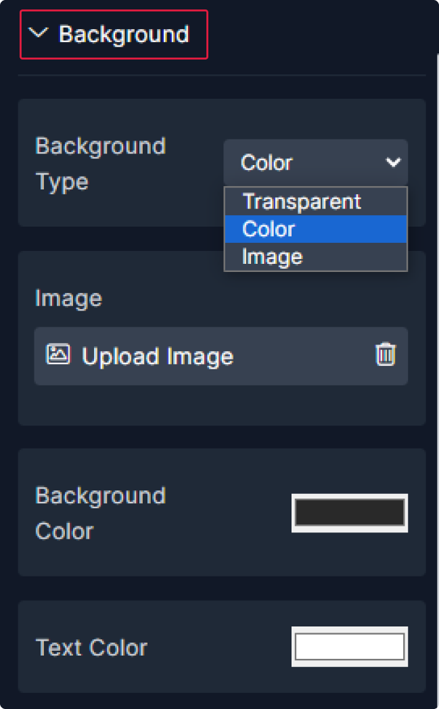The width and height of the screenshot is (439, 709).
Task: Click the Background Color label text
Action: click(100, 513)
